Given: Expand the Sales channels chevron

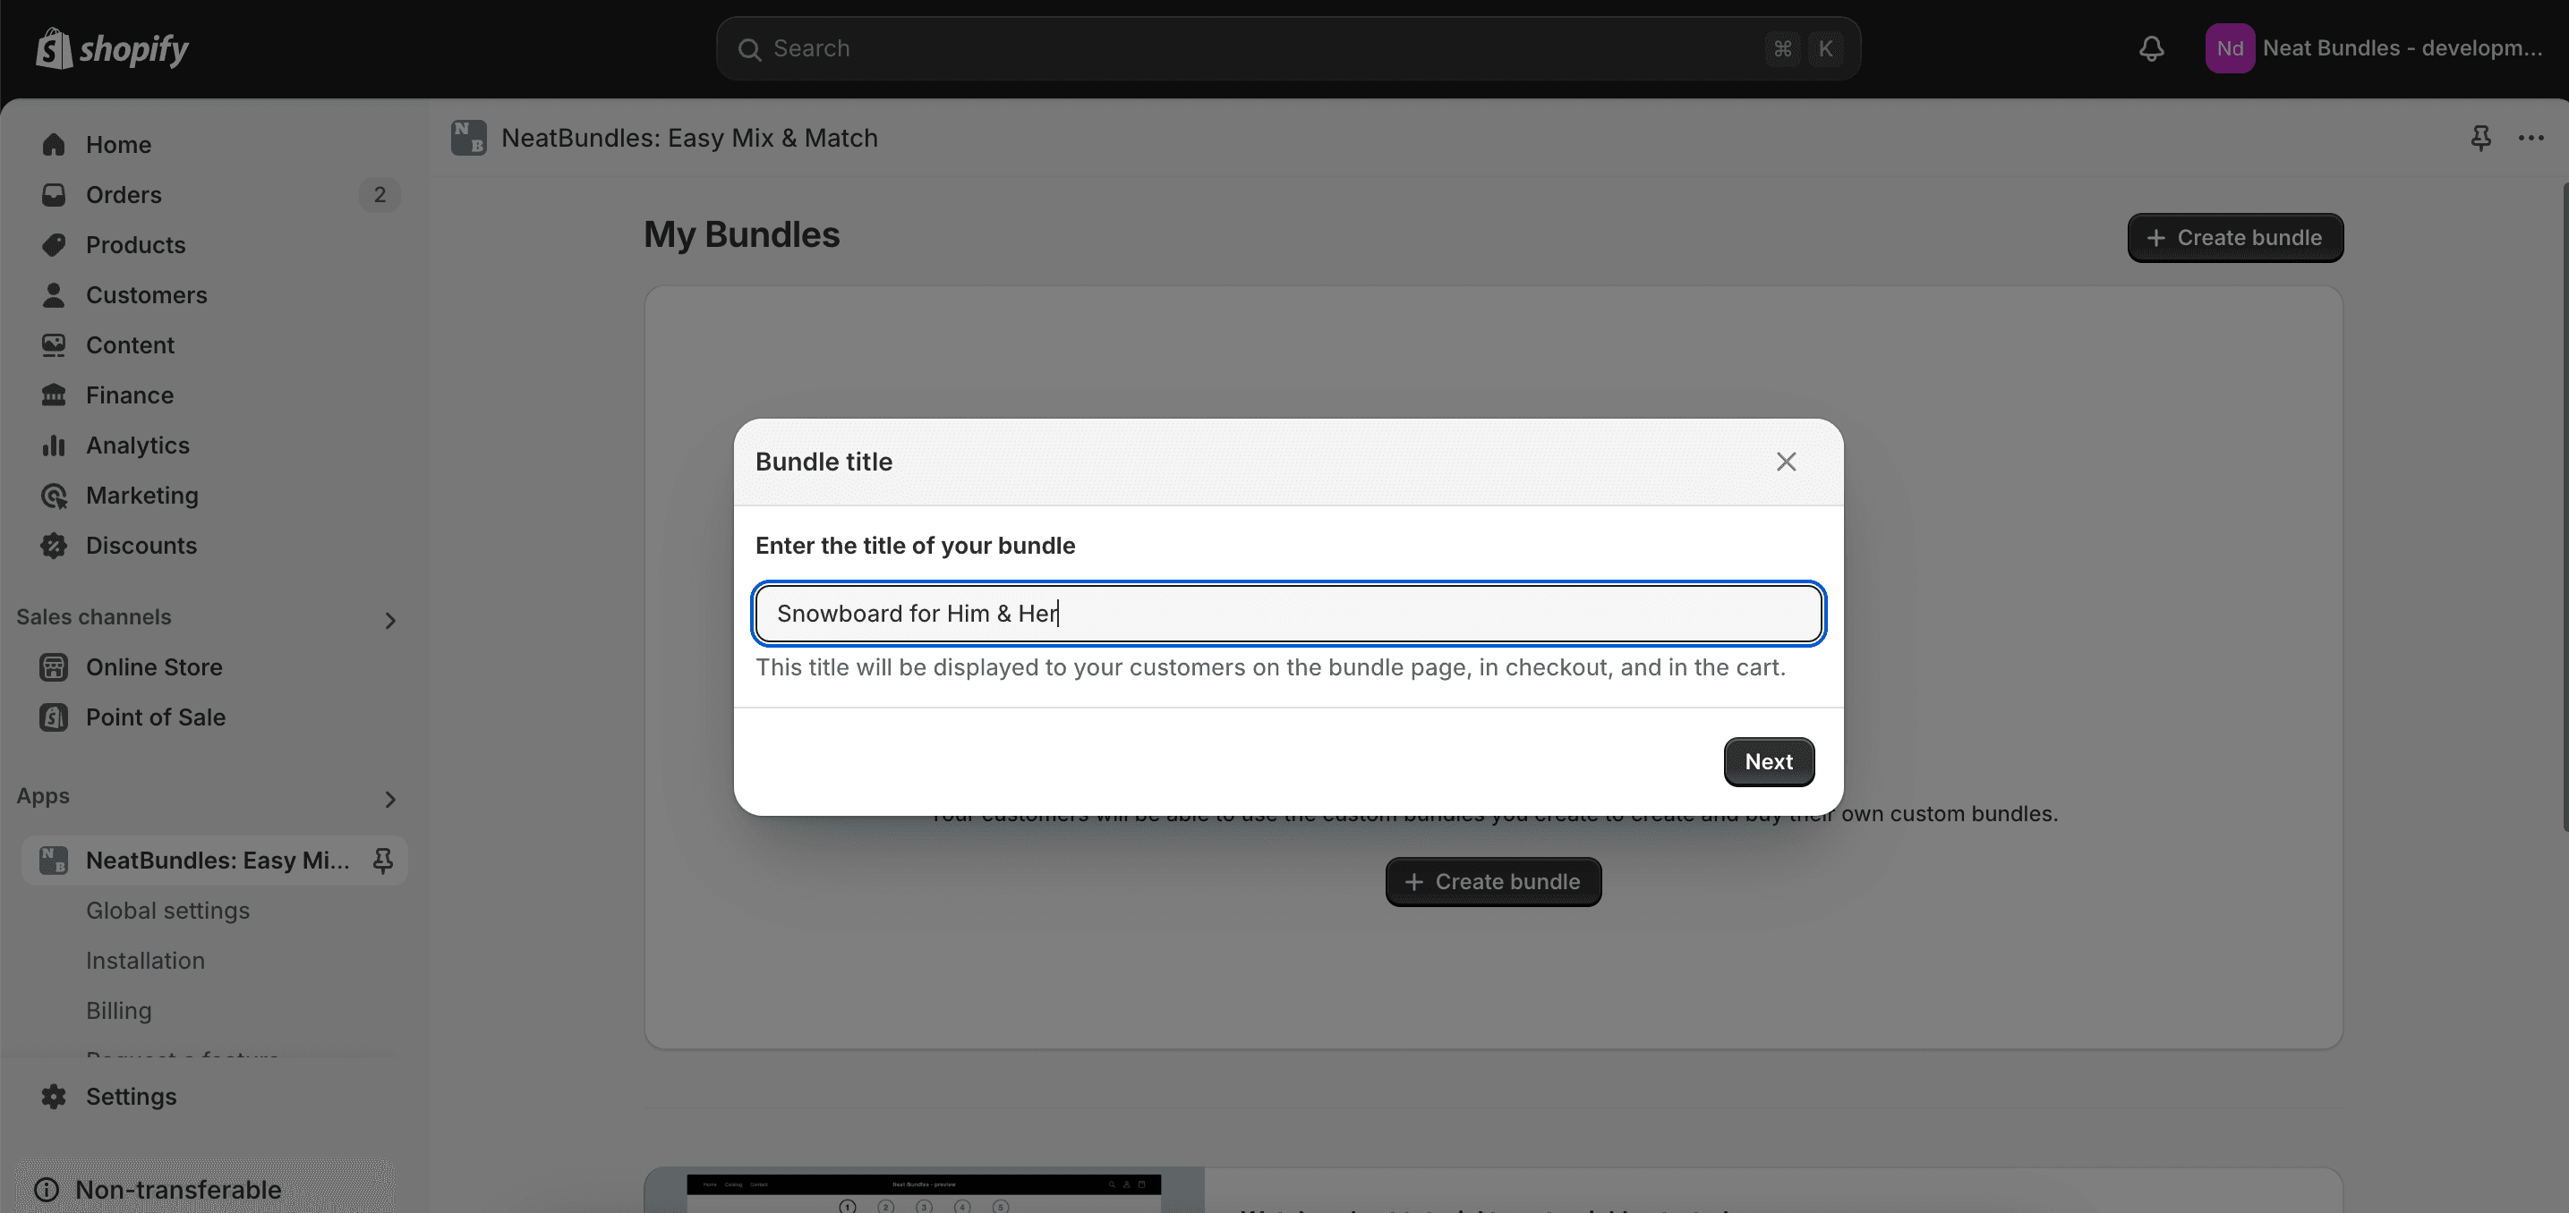Looking at the screenshot, I should click(390, 620).
